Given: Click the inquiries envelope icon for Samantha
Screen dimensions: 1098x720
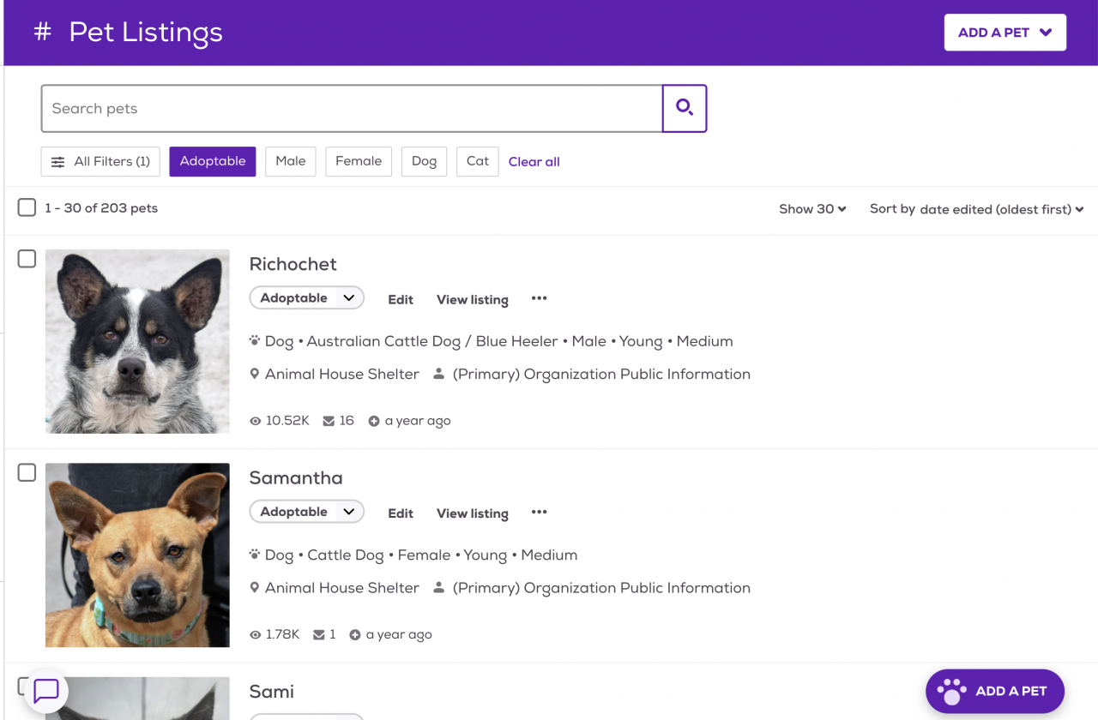Looking at the screenshot, I should [x=319, y=635].
